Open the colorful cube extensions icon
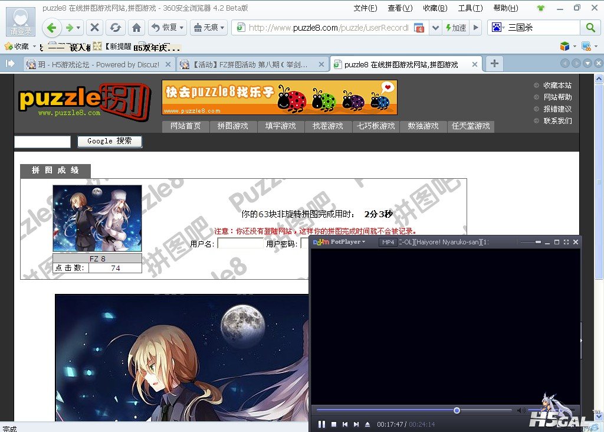This screenshot has height=432, width=604. point(564,46)
